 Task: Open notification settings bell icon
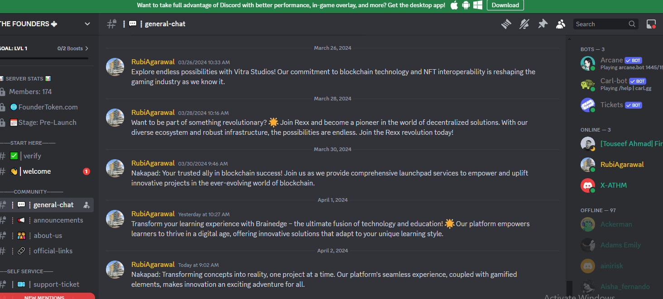524,24
